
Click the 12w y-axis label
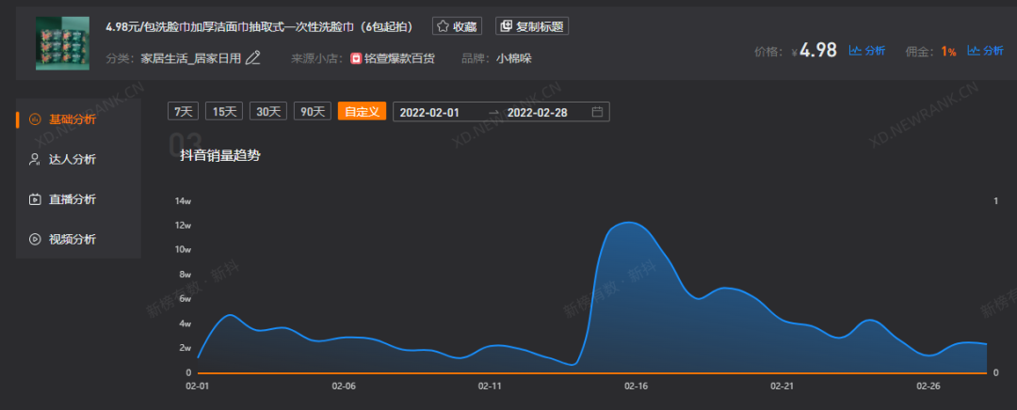(x=183, y=226)
